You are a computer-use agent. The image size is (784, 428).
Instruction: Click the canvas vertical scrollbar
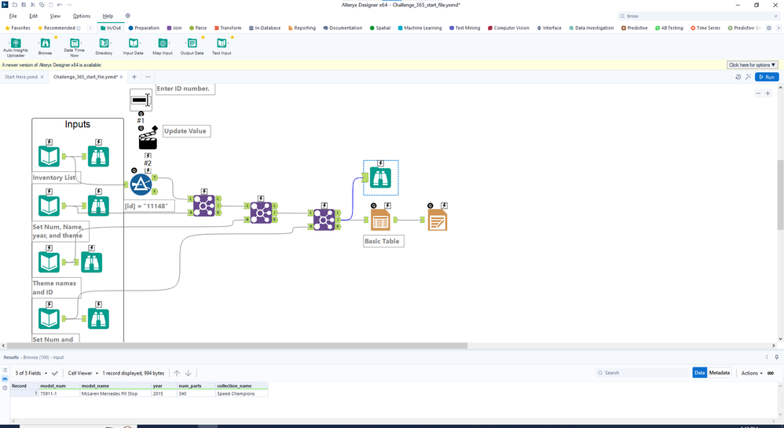click(x=780, y=195)
